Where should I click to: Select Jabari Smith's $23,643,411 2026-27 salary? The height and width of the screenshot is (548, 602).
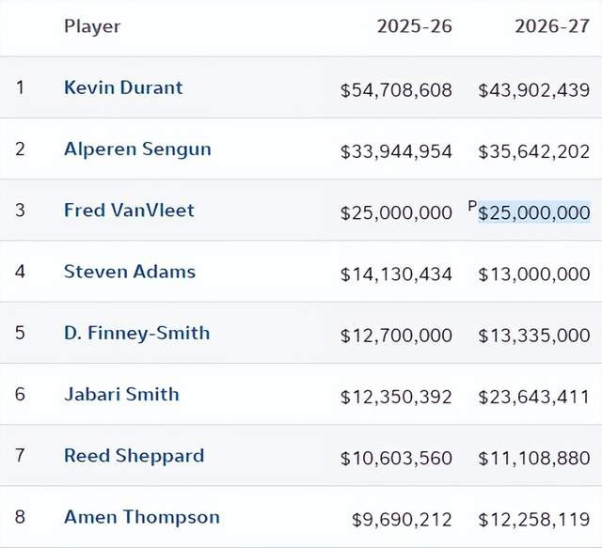(x=534, y=397)
